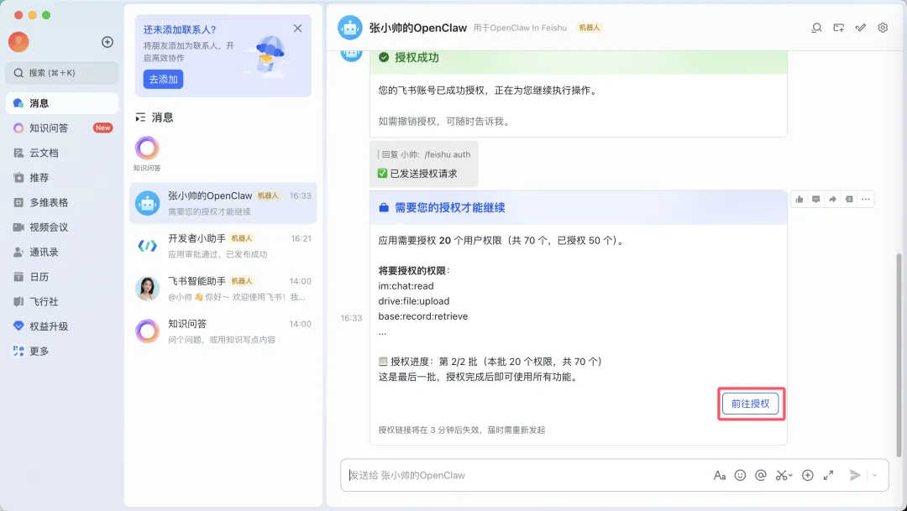Click the chat vertical scrollbar
This screenshot has height=511, width=907.
pyautogui.click(x=898, y=354)
